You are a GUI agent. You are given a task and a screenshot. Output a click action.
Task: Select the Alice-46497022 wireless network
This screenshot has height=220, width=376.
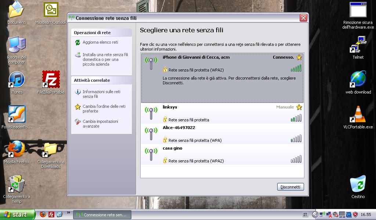[222, 134]
